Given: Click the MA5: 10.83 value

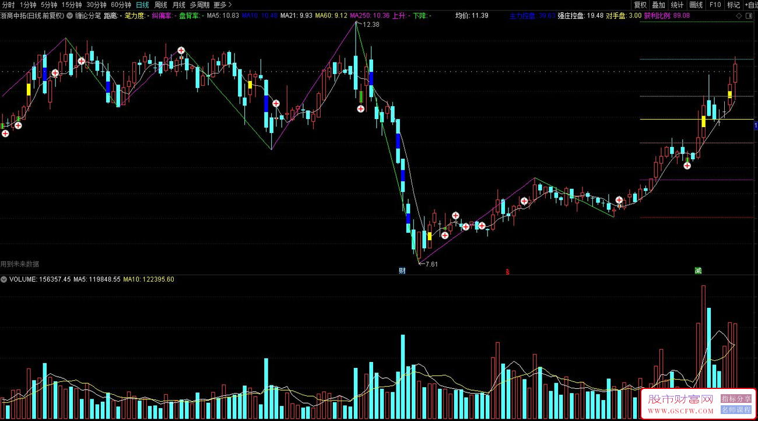Looking at the screenshot, I should point(223,16).
